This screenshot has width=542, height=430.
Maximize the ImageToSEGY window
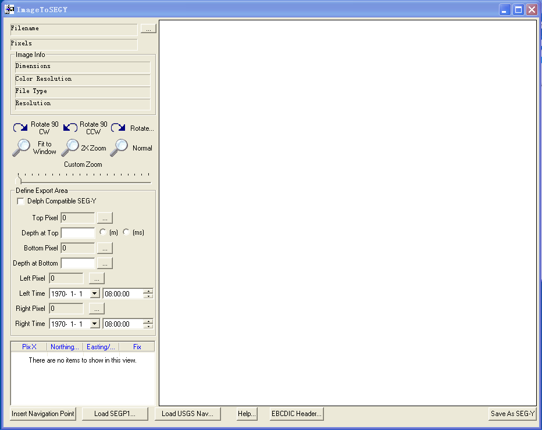[x=518, y=10]
